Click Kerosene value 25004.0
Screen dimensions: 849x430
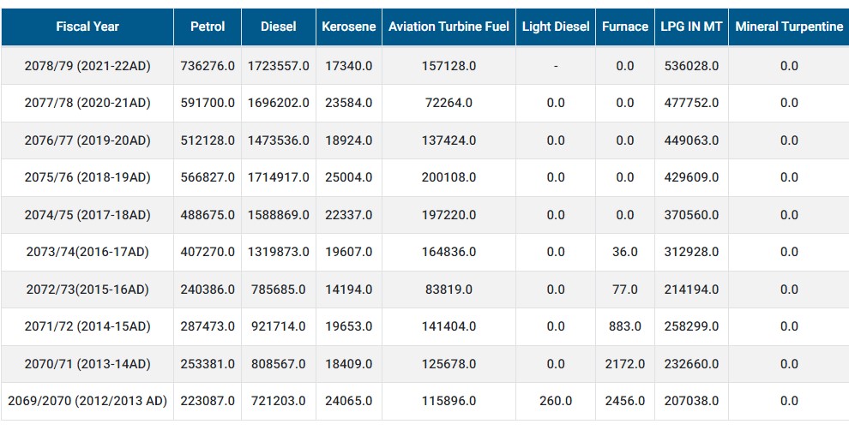(x=349, y=177)
